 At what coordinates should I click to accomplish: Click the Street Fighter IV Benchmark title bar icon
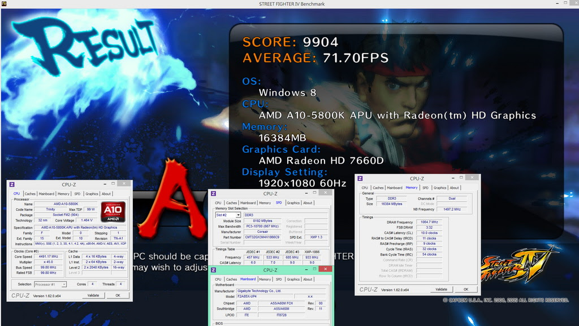(4, 4)
